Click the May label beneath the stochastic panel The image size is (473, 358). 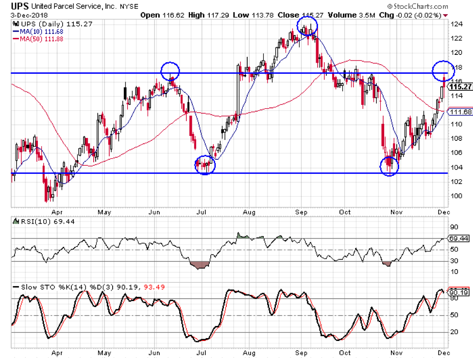[x=104, y=353]
